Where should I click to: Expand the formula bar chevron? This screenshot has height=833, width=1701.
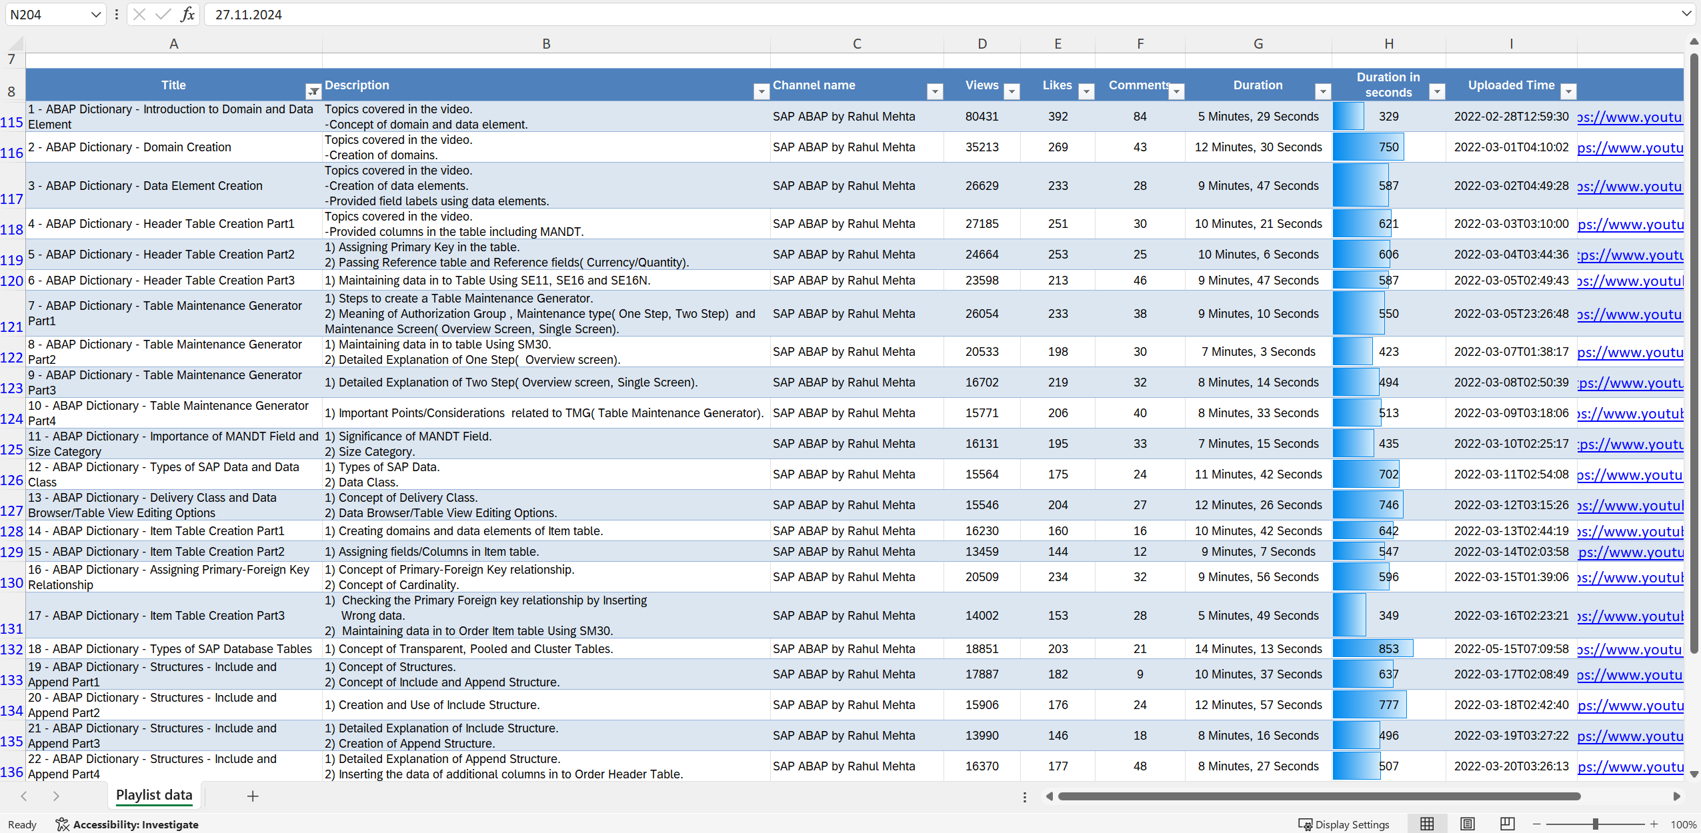tap(1686, 14)
